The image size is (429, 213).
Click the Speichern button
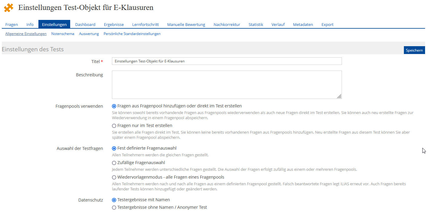[x=414, y=50]
